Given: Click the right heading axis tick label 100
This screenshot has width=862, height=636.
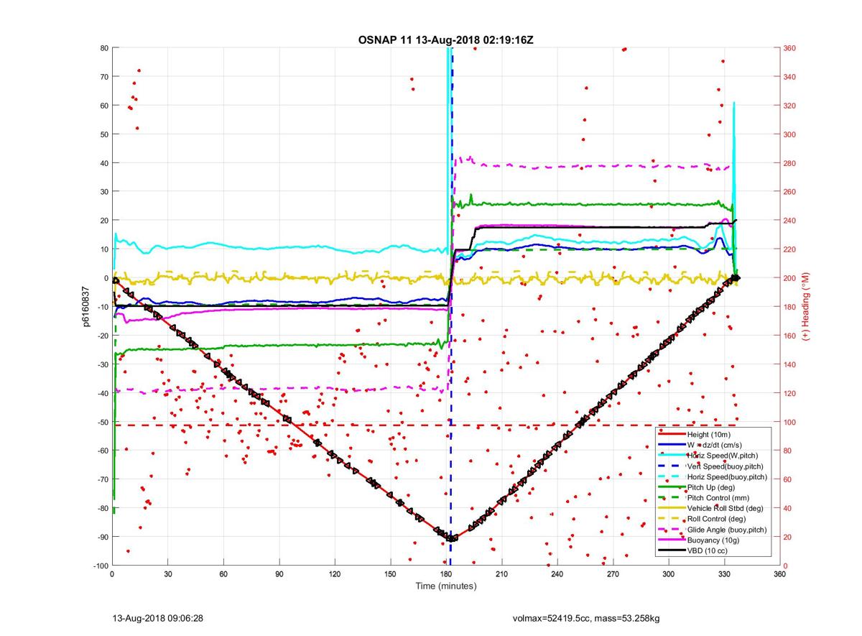Looking at the screenshot, I should coord(790,422).
